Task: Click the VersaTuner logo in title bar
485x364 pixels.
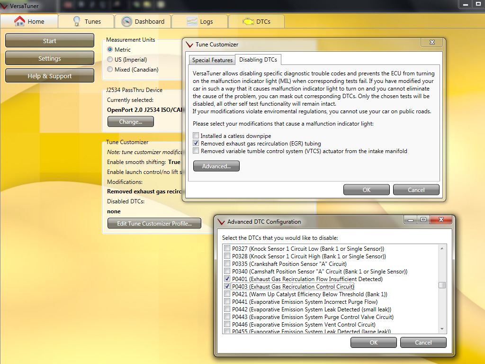Action: point(4,6)
